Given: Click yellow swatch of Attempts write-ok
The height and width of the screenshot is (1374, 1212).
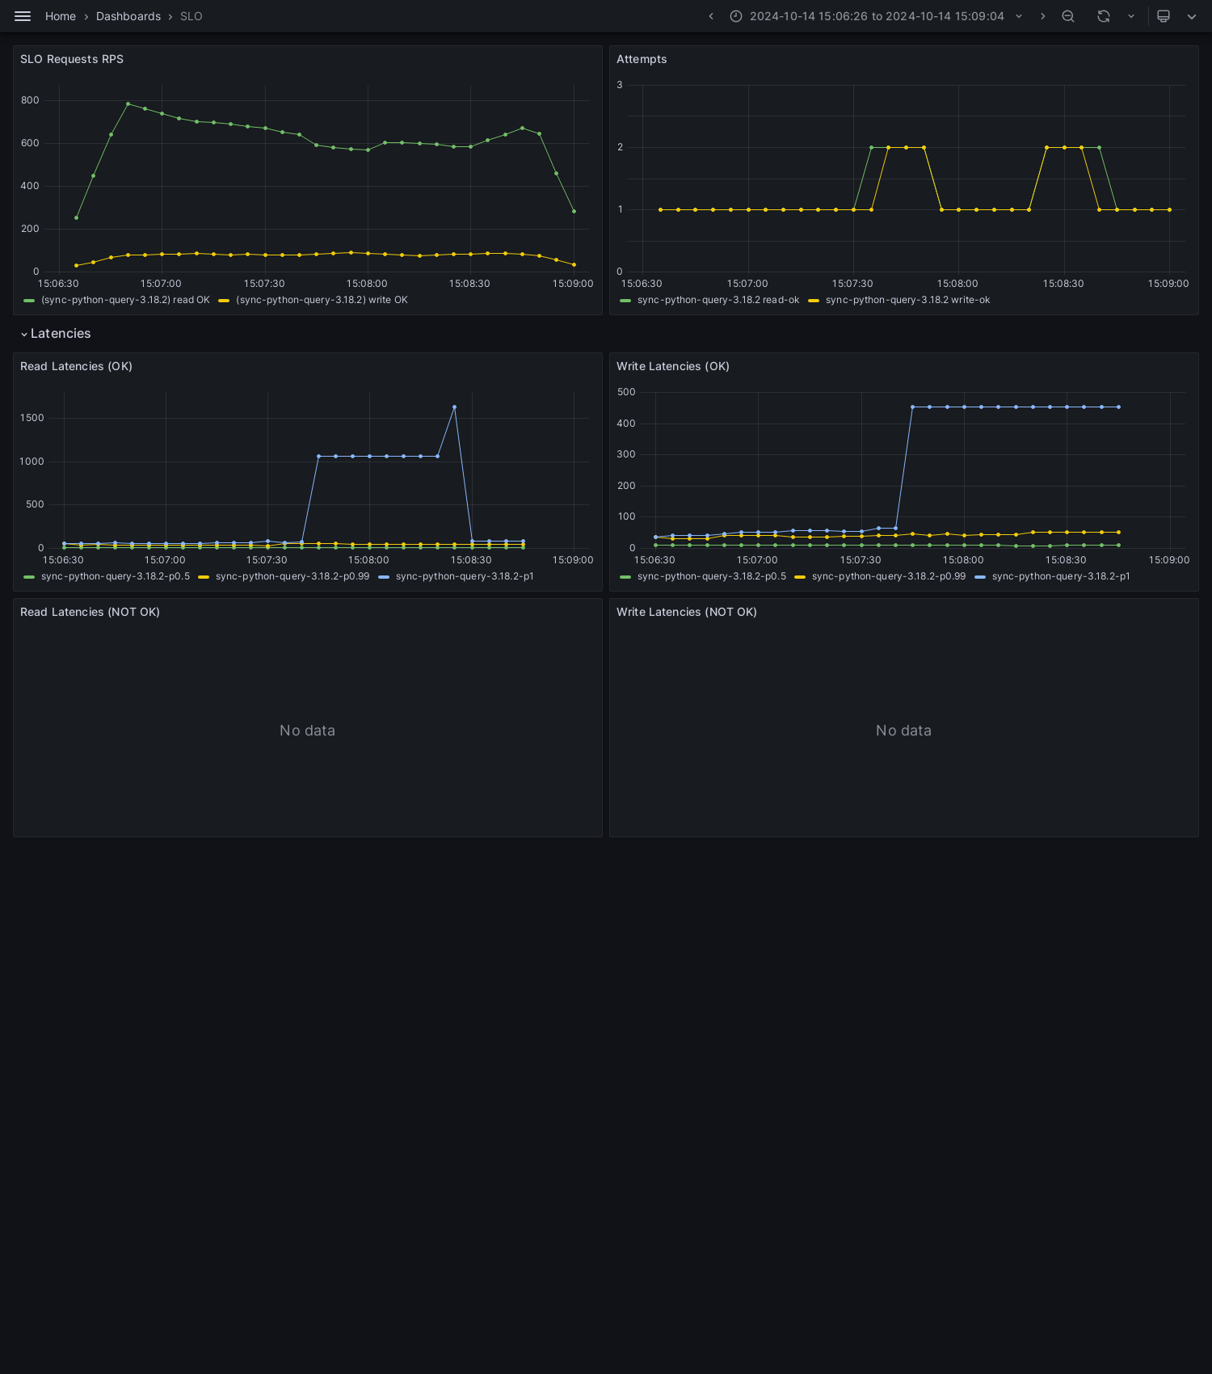Looking at the screenshot, I should point(814,301).
